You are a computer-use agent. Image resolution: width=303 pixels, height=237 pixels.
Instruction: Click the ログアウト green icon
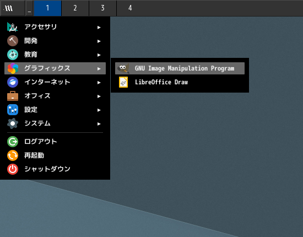[13, 142]
